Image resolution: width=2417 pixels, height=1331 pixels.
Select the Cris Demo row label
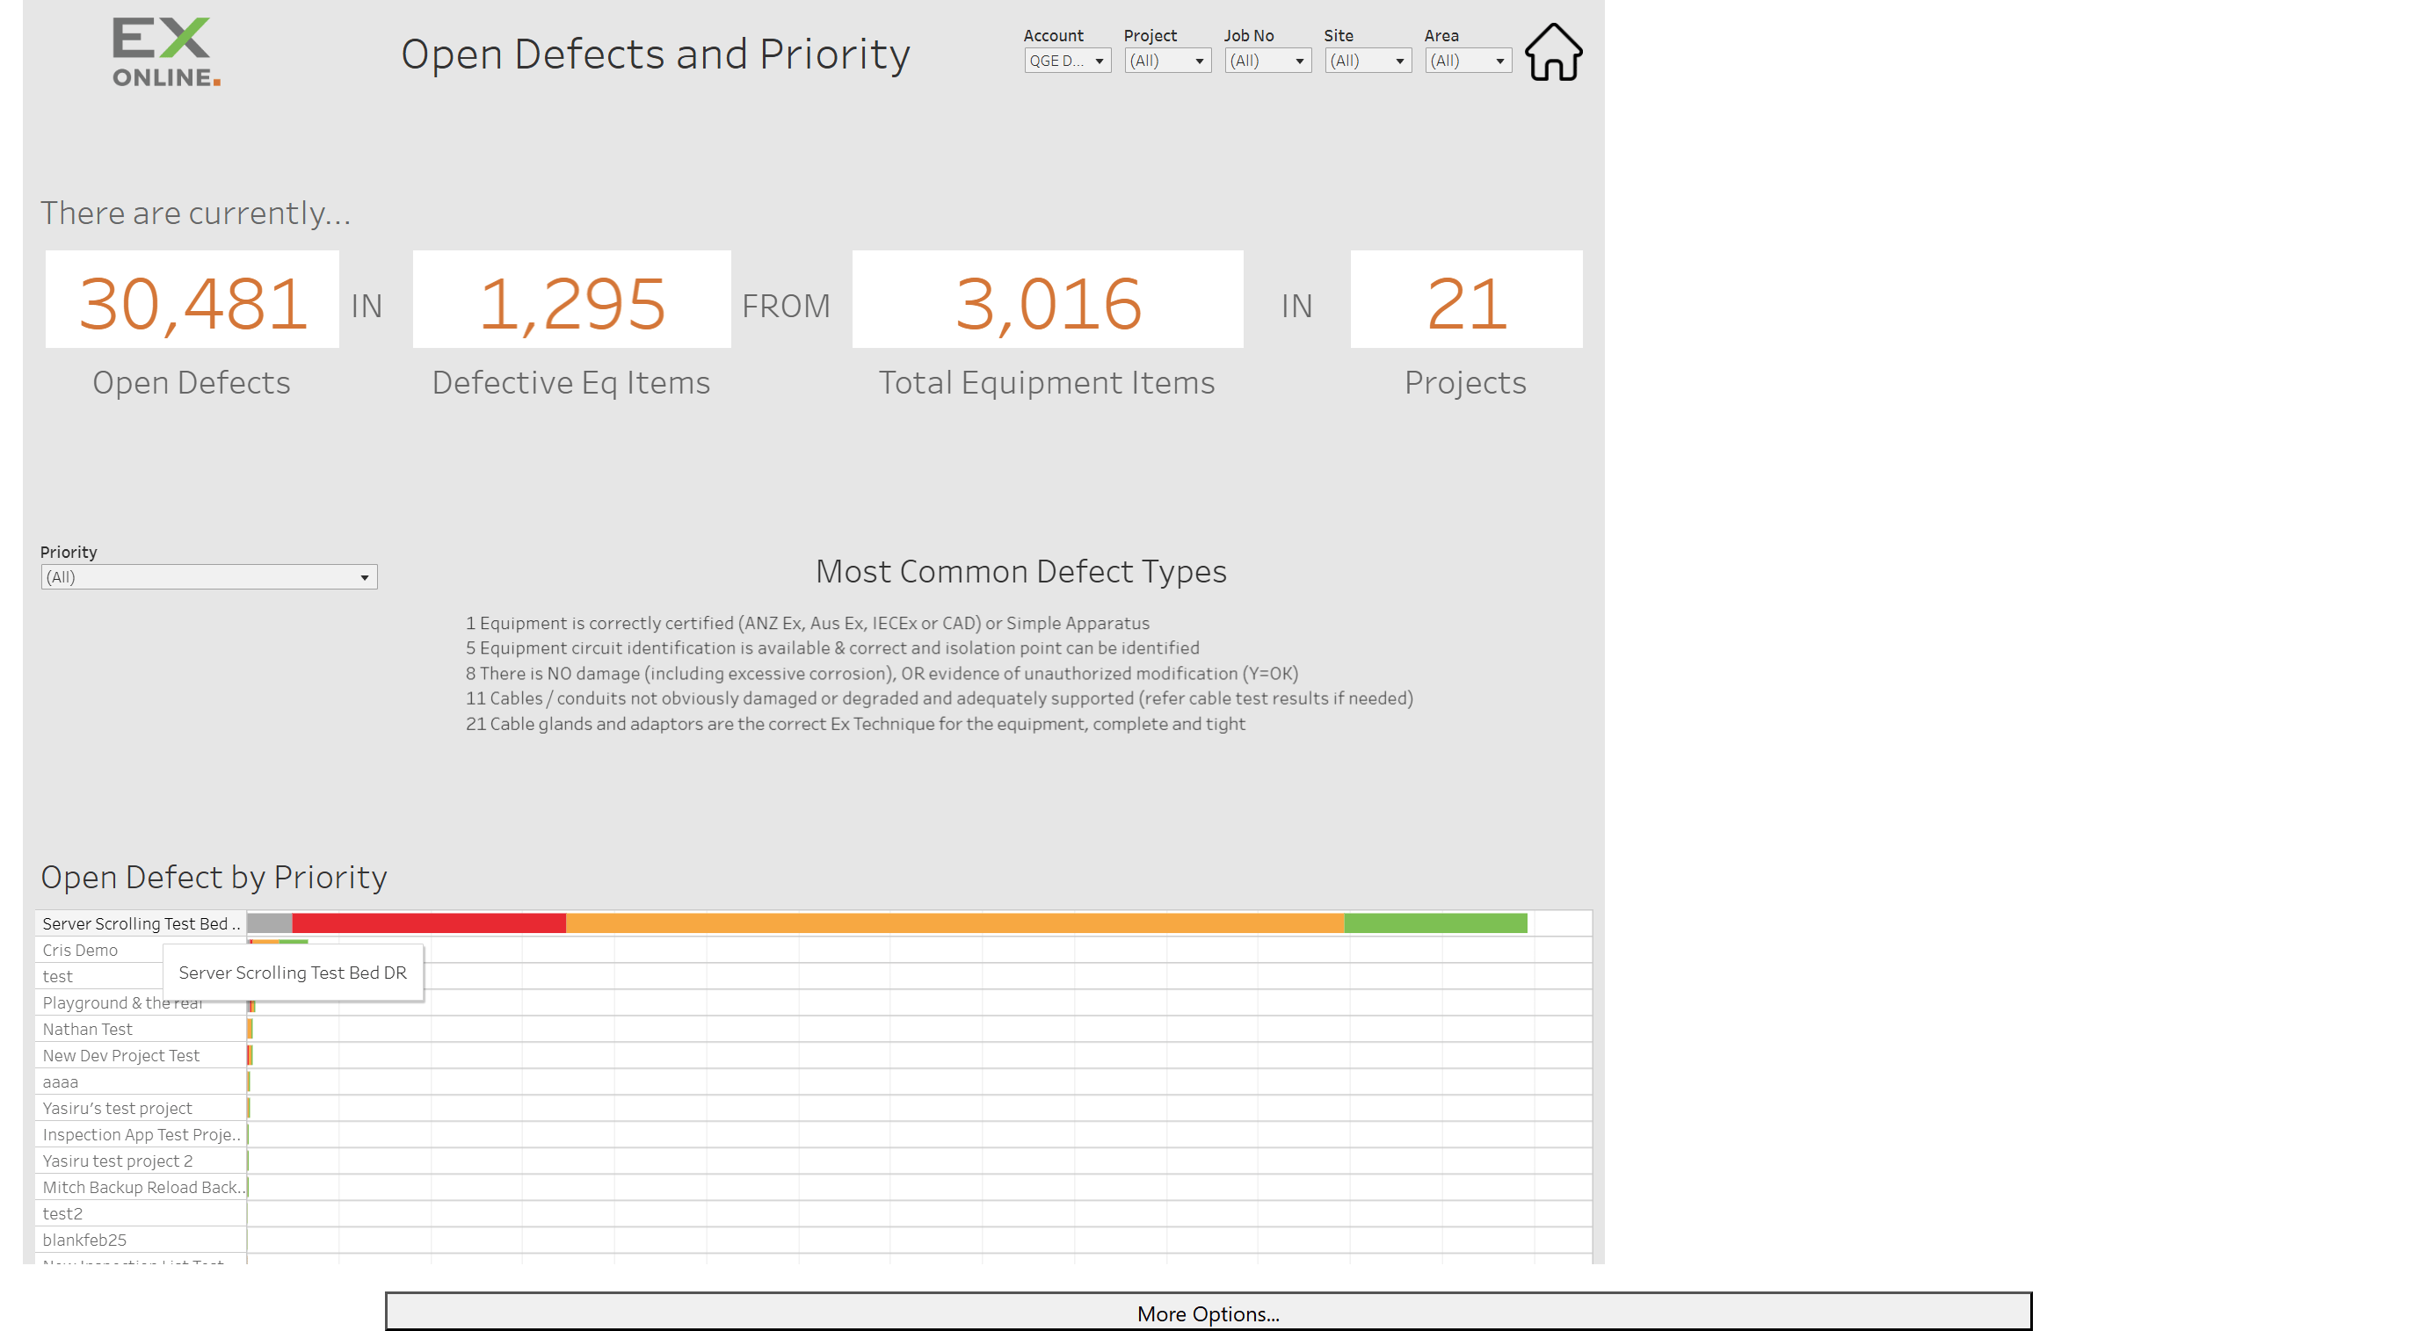click(x=80, y=949)
